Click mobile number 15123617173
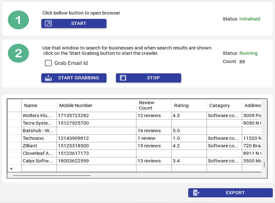 click(96, 153)
